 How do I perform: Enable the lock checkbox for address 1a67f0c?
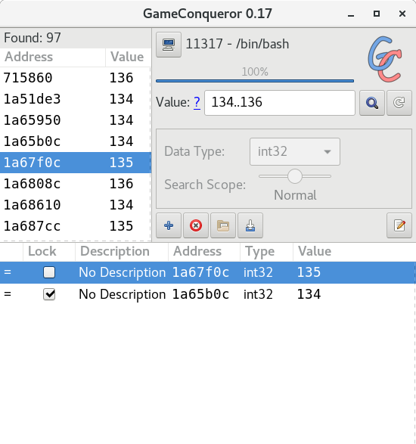click(49, 272)
